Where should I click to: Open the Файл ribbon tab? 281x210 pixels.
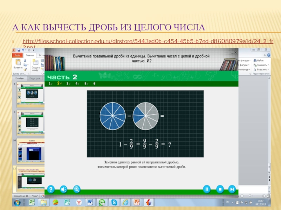tap(17, 55)
